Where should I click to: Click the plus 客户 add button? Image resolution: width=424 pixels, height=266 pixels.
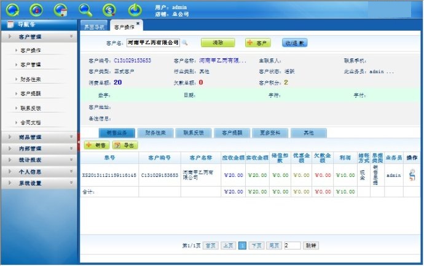pyautogui.click(x=257, y=43)
